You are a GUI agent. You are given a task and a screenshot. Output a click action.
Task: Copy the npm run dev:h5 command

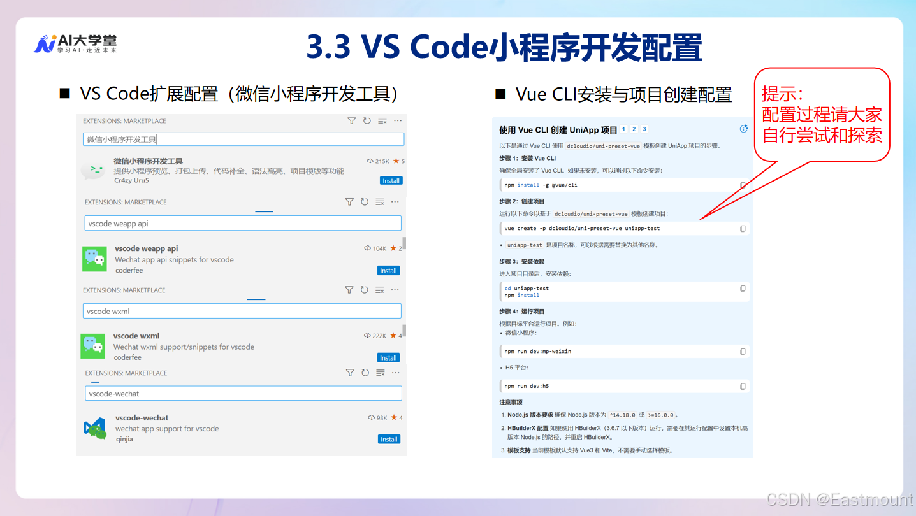tap(743, 387)
